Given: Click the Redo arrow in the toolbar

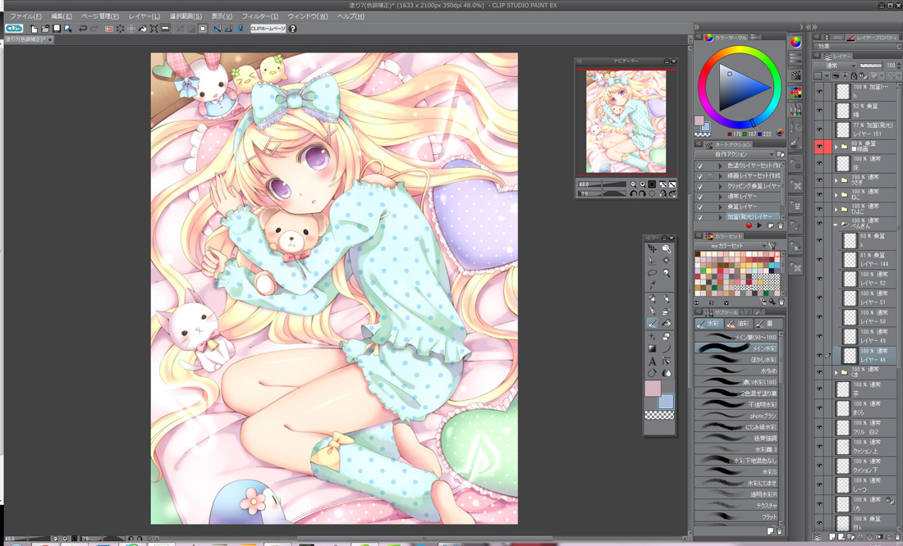Looking at the screenshot, I should 94,28.
